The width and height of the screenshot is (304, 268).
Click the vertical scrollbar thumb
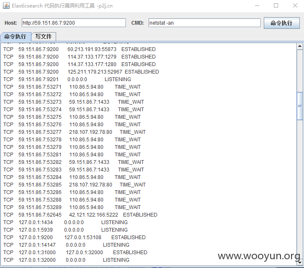click(x=300, y=106)
